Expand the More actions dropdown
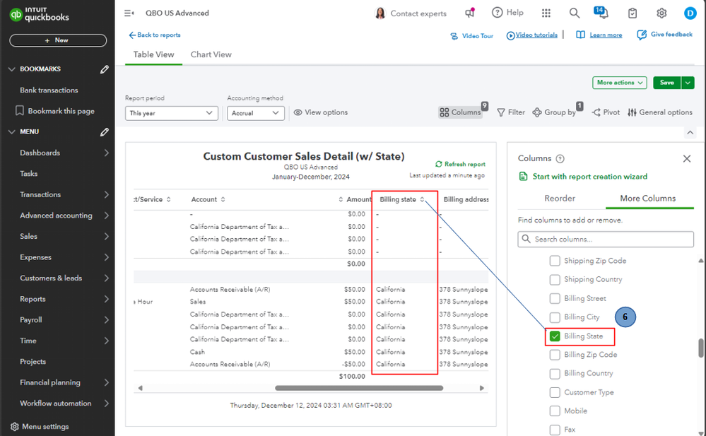The width and height of the screenshot is (706, 436). tap(620, 83)
